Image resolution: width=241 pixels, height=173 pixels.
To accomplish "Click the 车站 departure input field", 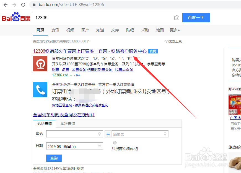I will [74, 134].
